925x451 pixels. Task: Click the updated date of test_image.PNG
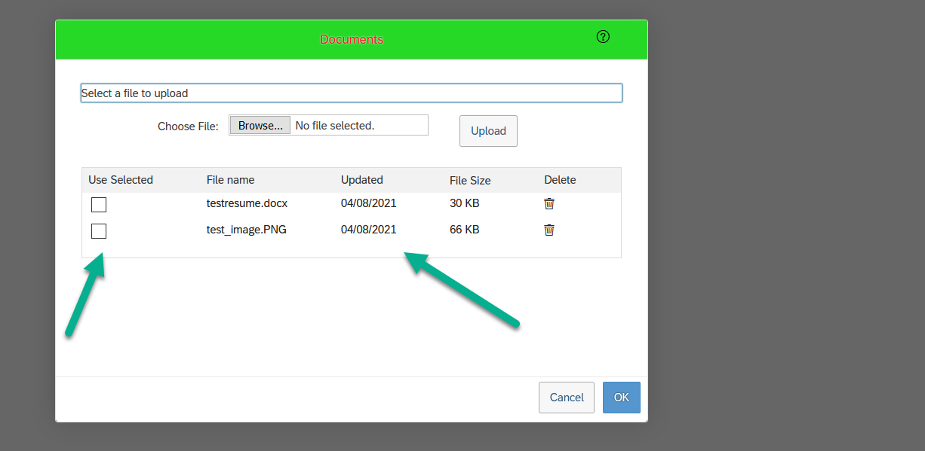(x=369, y=230)
